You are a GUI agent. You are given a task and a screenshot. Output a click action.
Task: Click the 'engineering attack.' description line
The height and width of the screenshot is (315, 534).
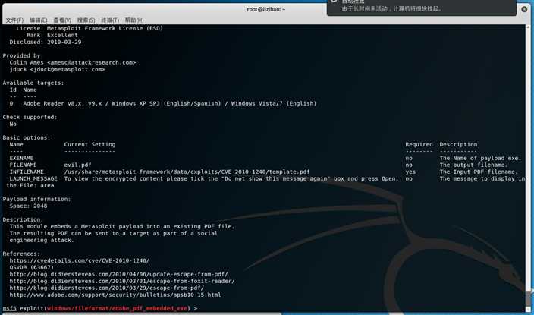coord(42,240)
